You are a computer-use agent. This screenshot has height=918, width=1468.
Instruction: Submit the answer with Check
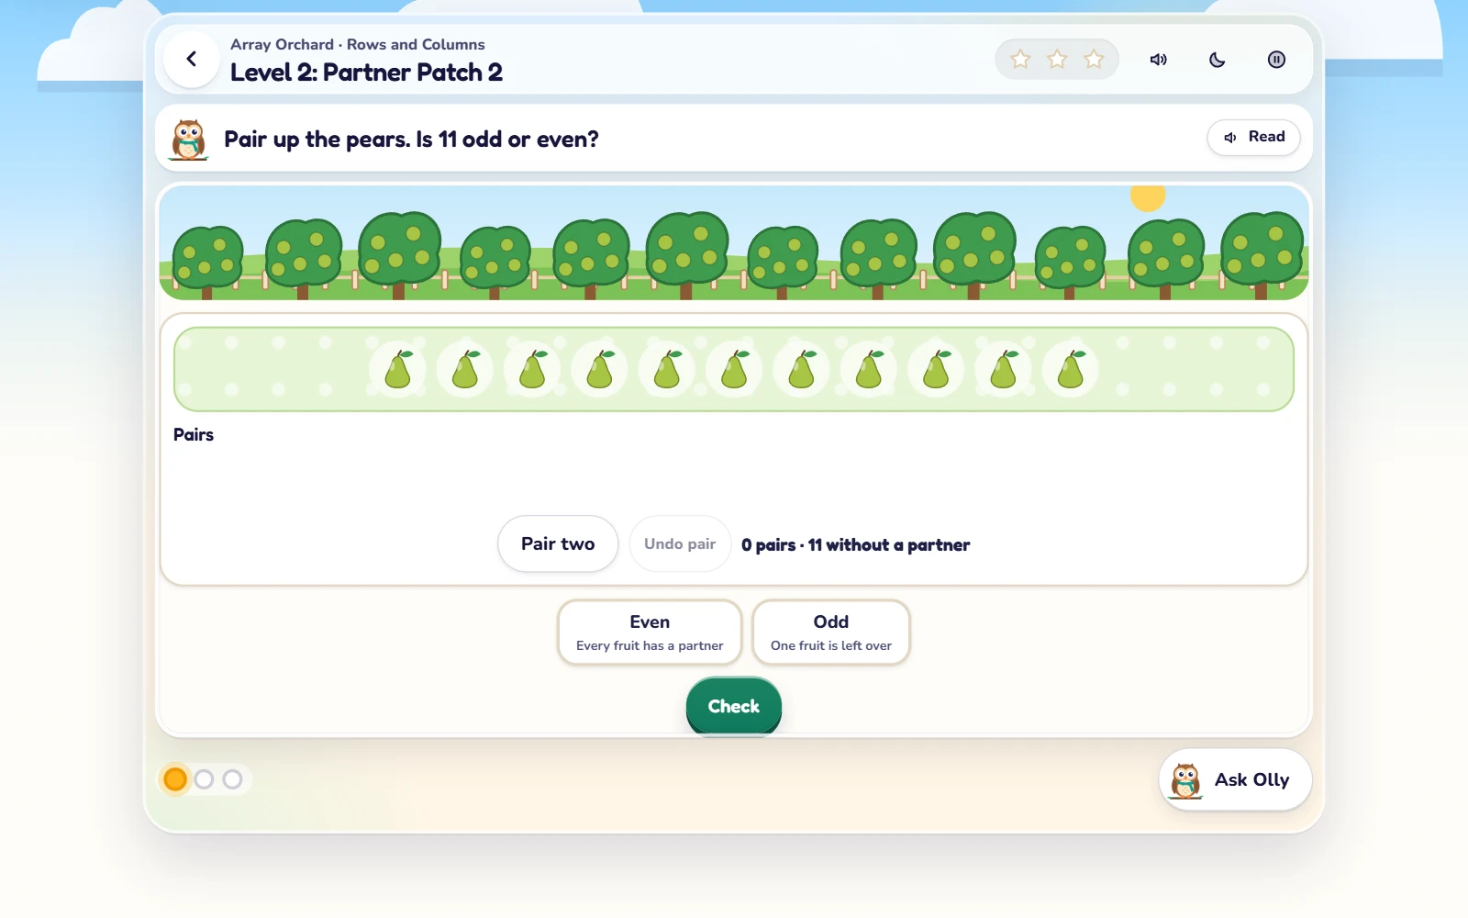coord(734,706)
